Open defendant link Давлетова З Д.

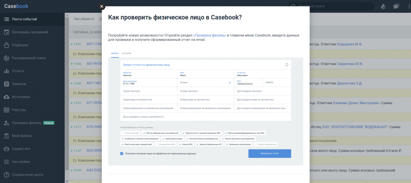click(x=350, y=83)
